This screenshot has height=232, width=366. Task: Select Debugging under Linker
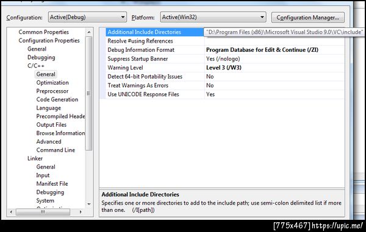click(x=50, y=192)
